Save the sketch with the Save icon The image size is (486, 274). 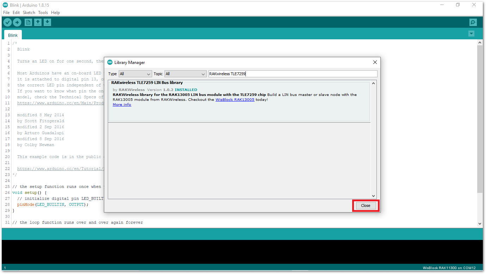(47, 22)
